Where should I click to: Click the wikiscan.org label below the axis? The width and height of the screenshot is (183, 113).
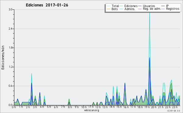[91, 110]
